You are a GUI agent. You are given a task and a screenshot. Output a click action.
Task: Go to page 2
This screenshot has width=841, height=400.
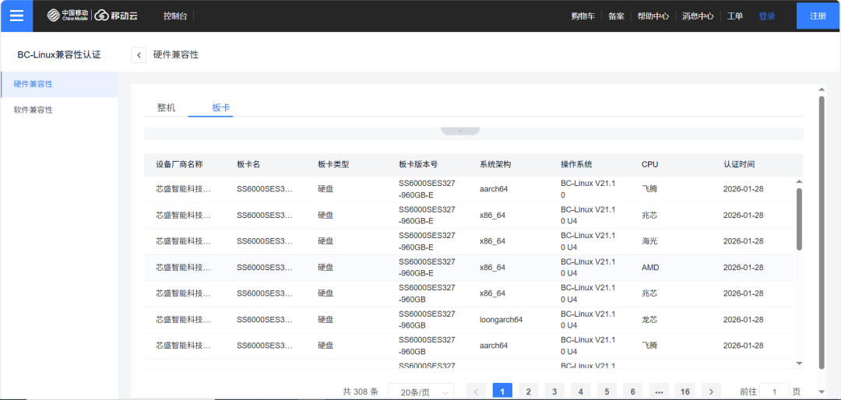(x=528, y=392)
